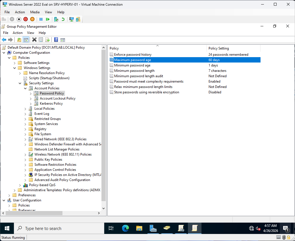Click the VM Turn Off toolbar icon
Screen dimensions: 295x241
click(x=19, y=19)
